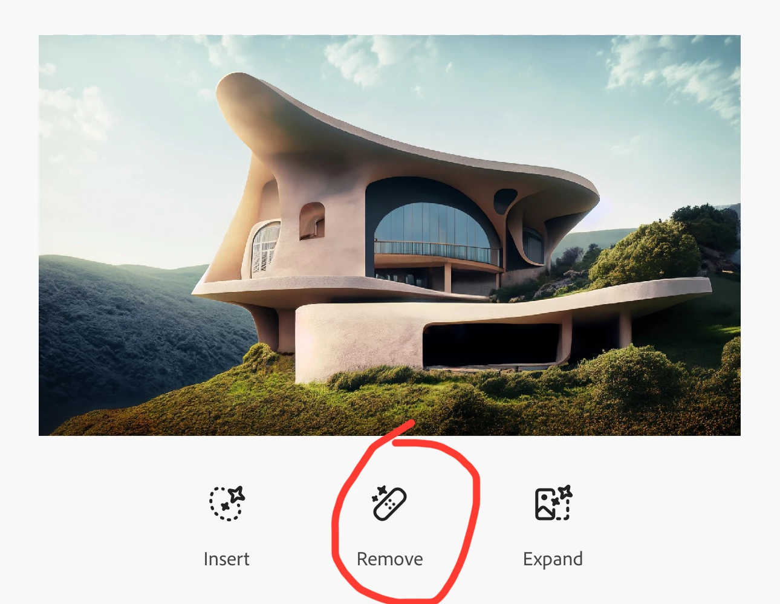Click the small arched niche on the house wall
The height and width of the screenshot is (604, 780).
(312, 221)
